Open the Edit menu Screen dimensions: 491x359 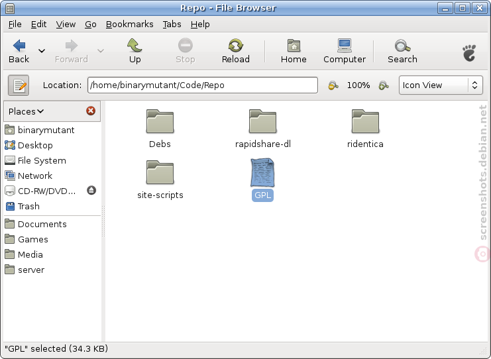coord(38,24)
